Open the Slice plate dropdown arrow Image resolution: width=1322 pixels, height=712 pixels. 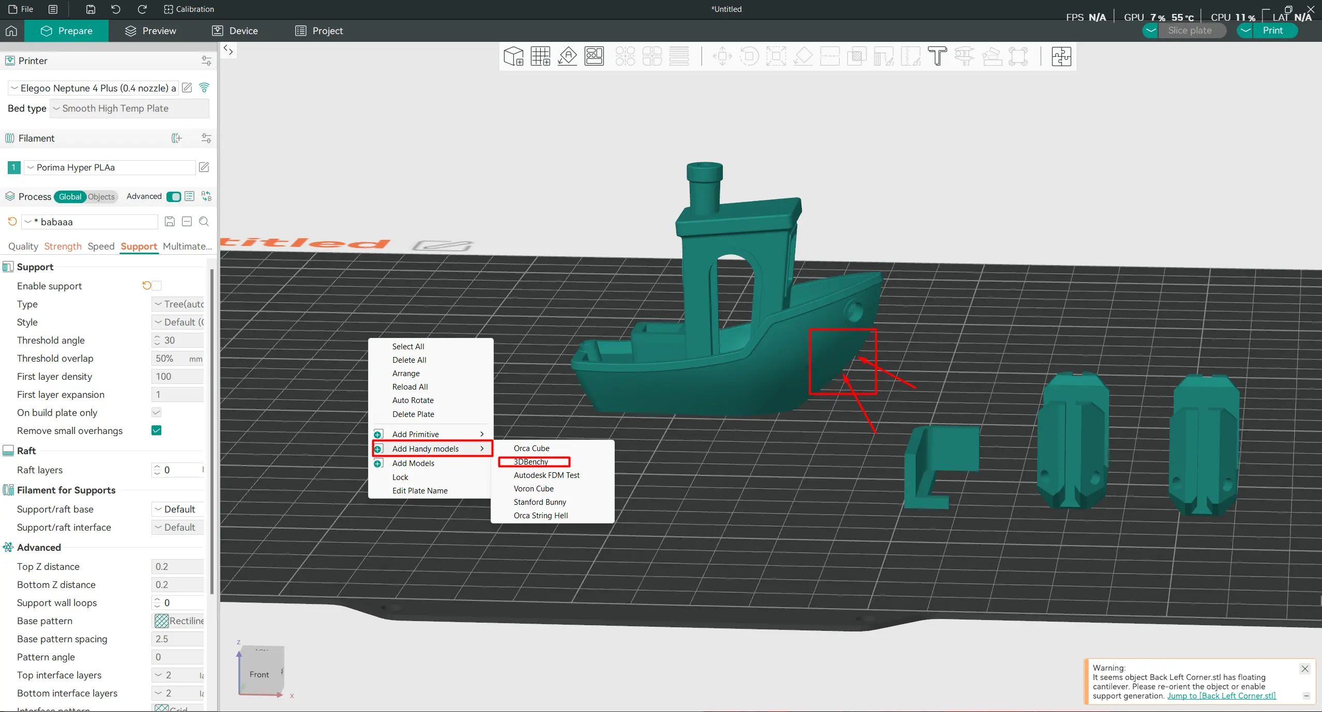point(1150,30)
